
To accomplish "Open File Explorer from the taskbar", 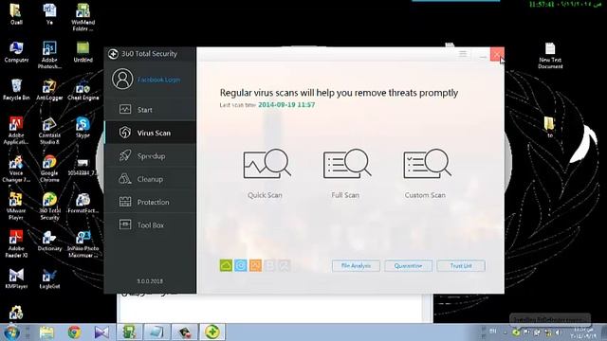I will pos(46,332).
